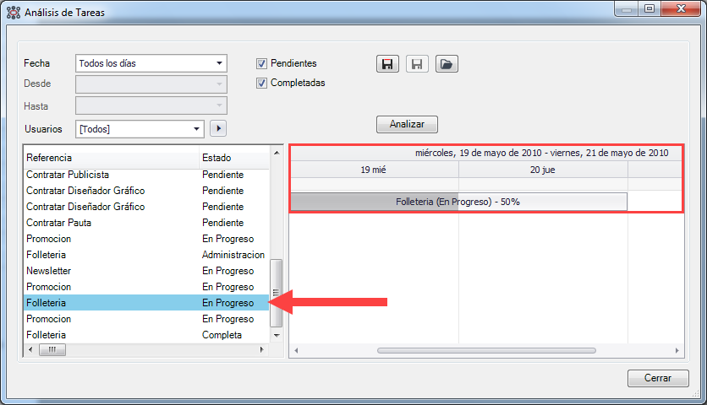Image resolution: width=707 pixels, height=405 pixels.
Task: Click the 20 jue day header
Action: click(x=543, y=170)
